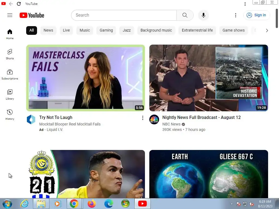Select the Live filter chip
Viewport: 279px width, 209px height.
[x=66, y=30]
